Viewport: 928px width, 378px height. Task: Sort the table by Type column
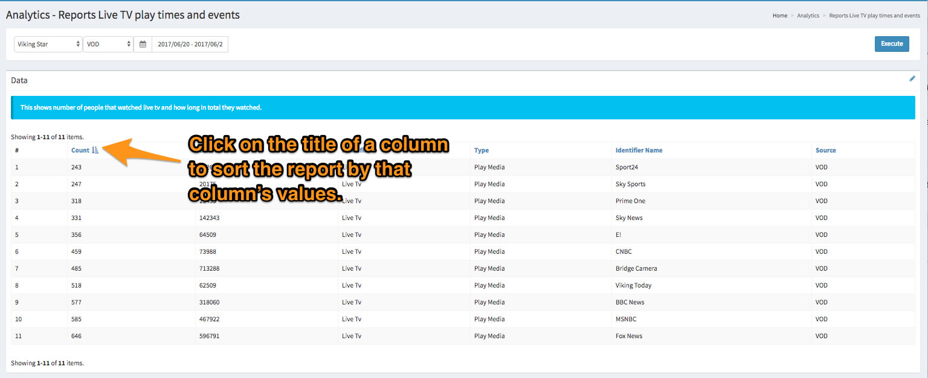click(481, 150)
